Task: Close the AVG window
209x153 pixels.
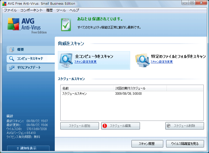Action: (x=201, y=3)
